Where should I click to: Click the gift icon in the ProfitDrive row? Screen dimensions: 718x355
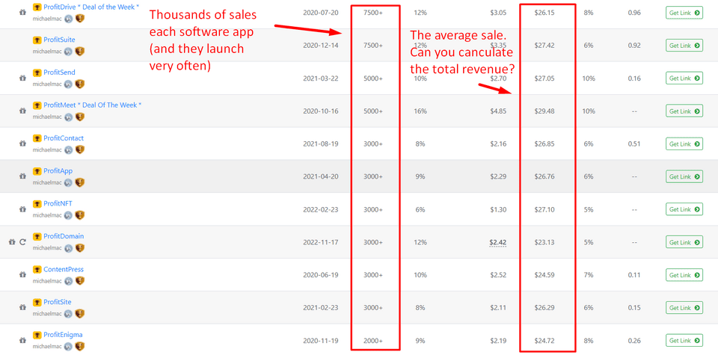(22, 13)
